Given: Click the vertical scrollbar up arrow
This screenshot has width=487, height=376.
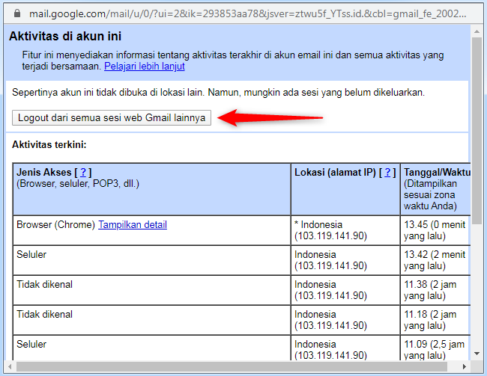Looking at the screenshot, I should pos(477,31).
